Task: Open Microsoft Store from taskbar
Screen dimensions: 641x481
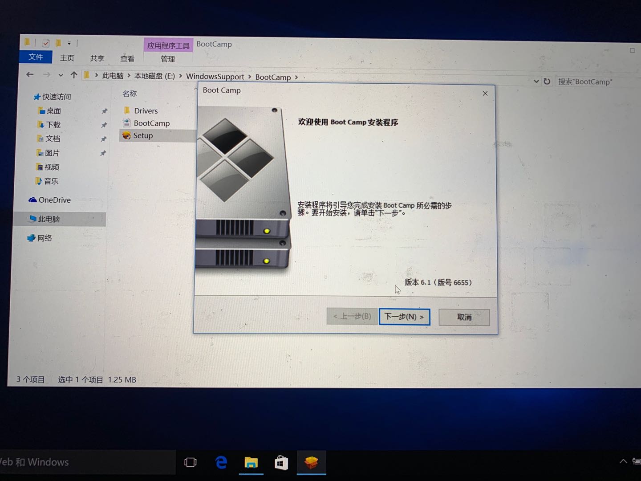Action: (281, 463)
